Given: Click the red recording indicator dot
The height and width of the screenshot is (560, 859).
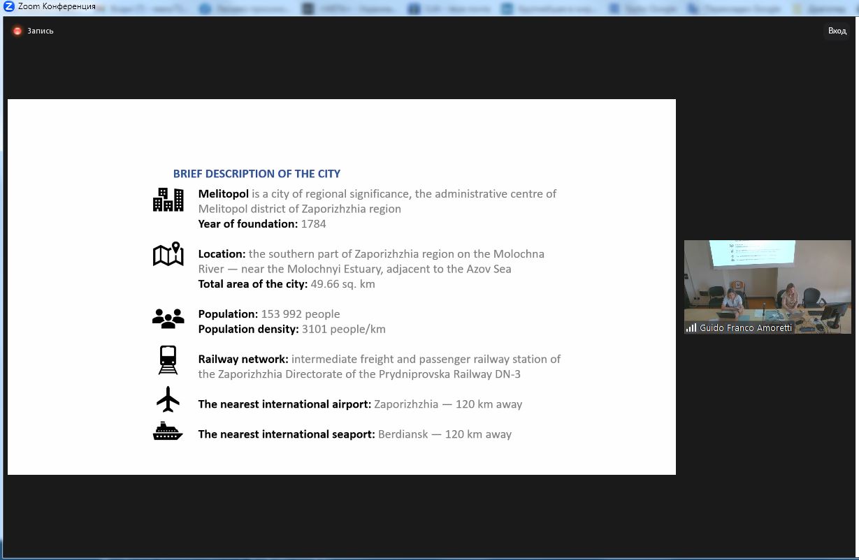Looking at the screenshot, I should coord(17,31).
